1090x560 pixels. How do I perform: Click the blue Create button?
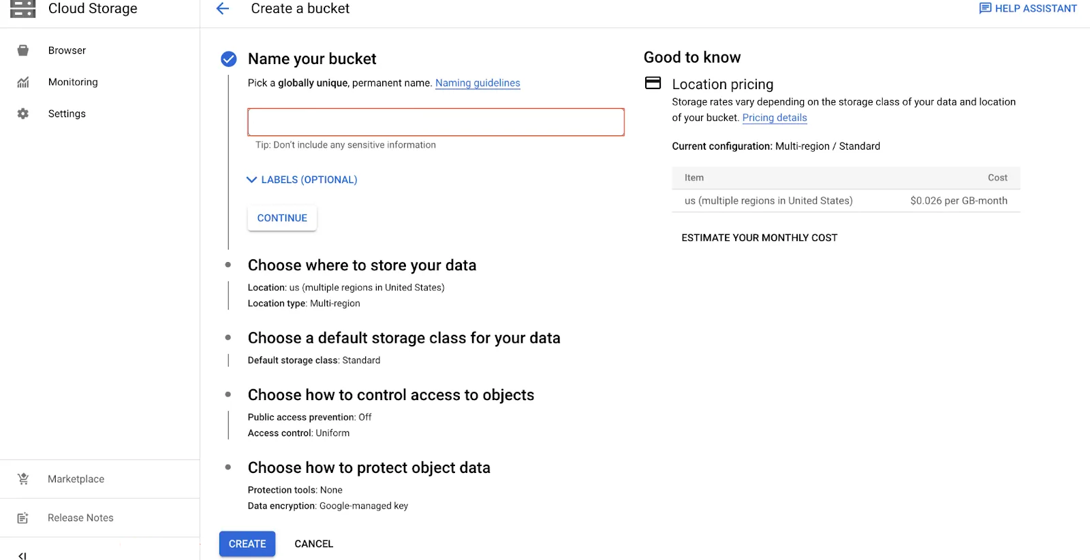(247, 544)
